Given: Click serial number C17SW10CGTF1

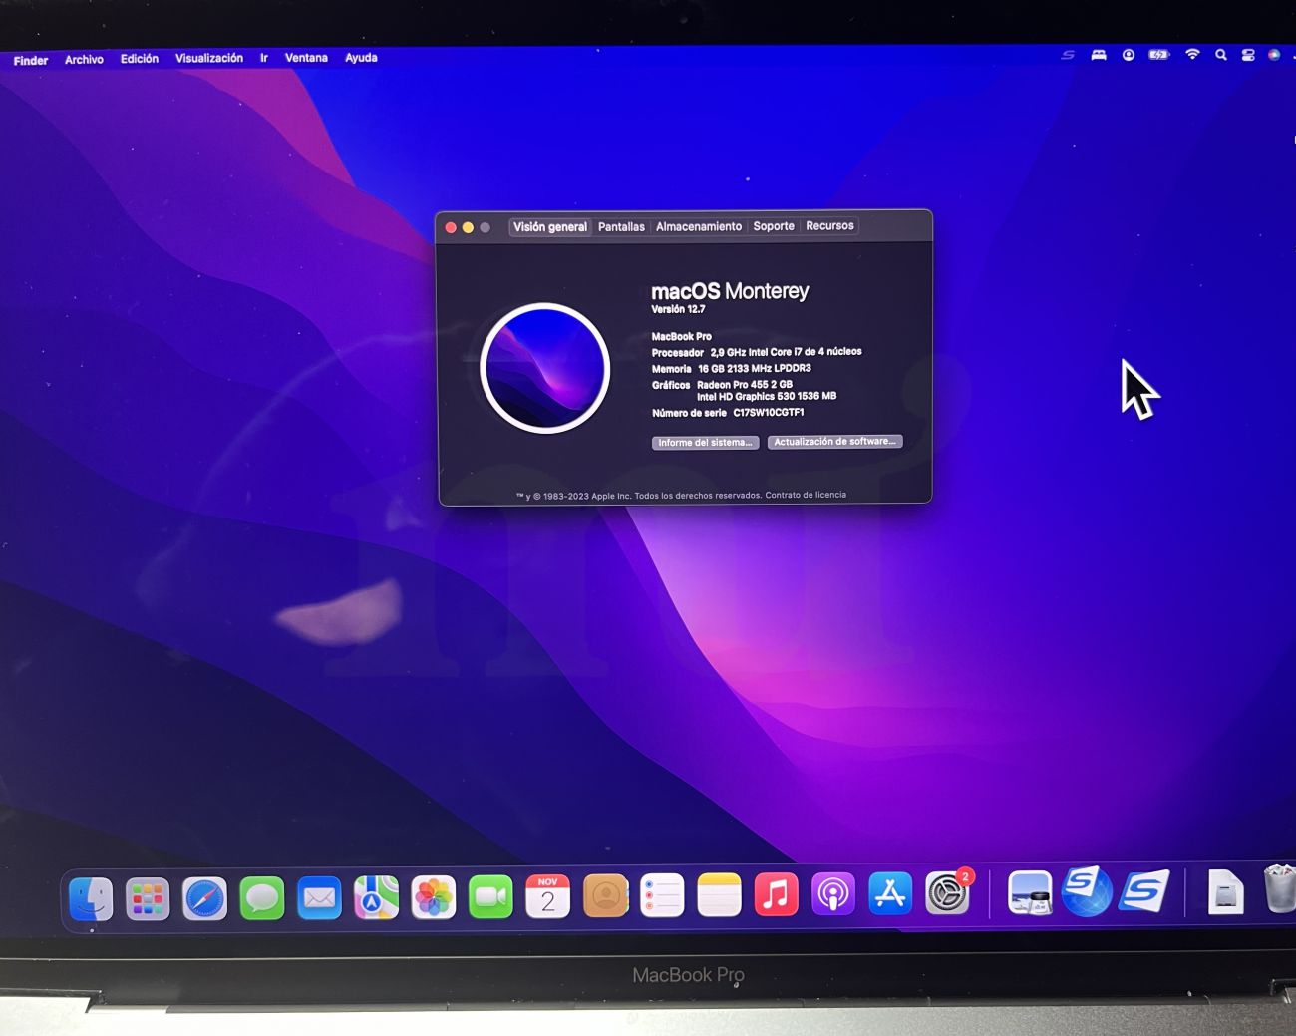Looking at the screenshot, I should coord(769,412).
